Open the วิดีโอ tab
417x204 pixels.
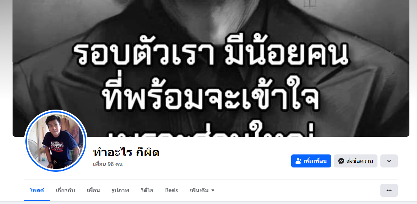click(x=147, y=190)
